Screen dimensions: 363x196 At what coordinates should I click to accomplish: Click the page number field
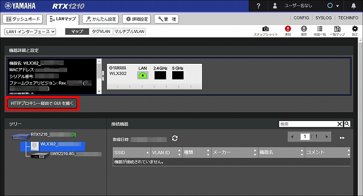tap(305, 137)
